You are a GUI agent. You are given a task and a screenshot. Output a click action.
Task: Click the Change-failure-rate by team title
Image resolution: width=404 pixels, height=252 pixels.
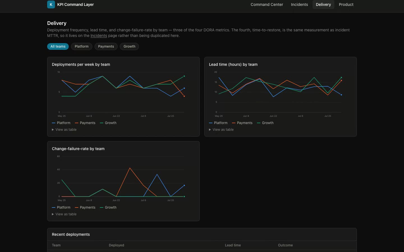(78, 149)
